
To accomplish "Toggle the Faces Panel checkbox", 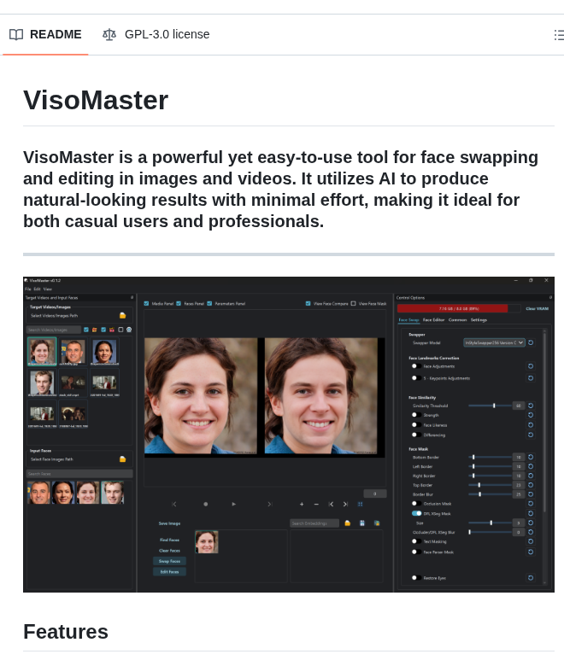I will click(179, 304).
